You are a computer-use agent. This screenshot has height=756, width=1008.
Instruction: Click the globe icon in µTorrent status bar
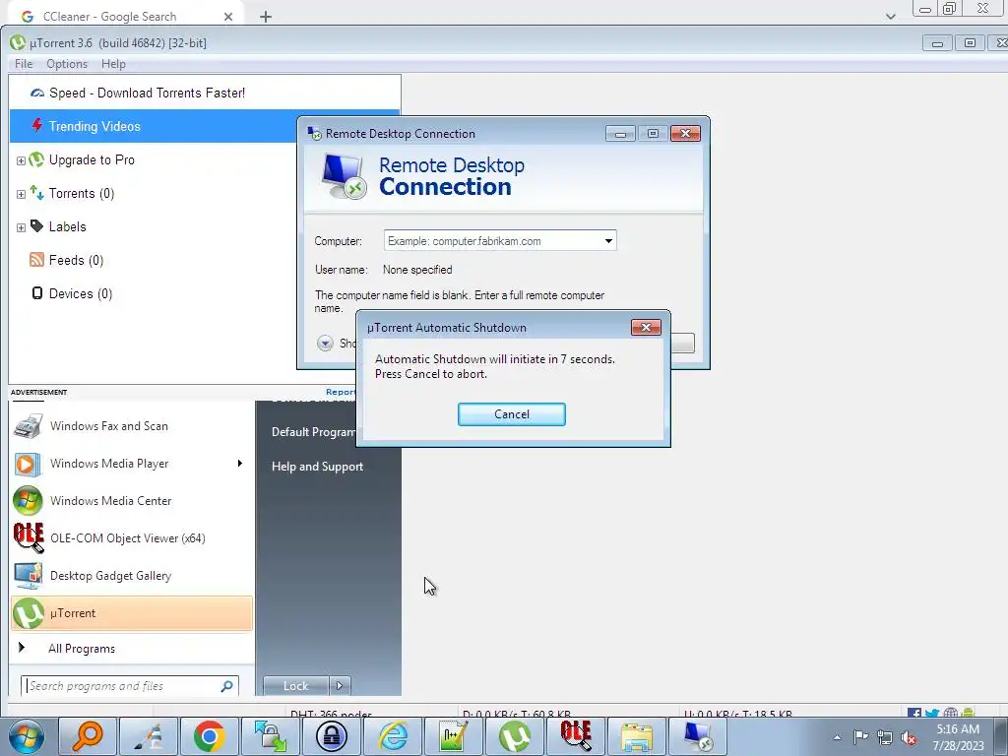(x=950, y=713)
